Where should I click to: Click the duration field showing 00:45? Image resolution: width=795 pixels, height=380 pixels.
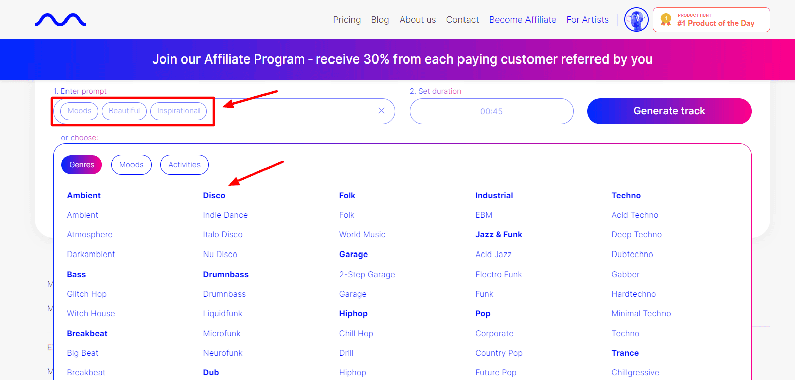click(491, 111)
